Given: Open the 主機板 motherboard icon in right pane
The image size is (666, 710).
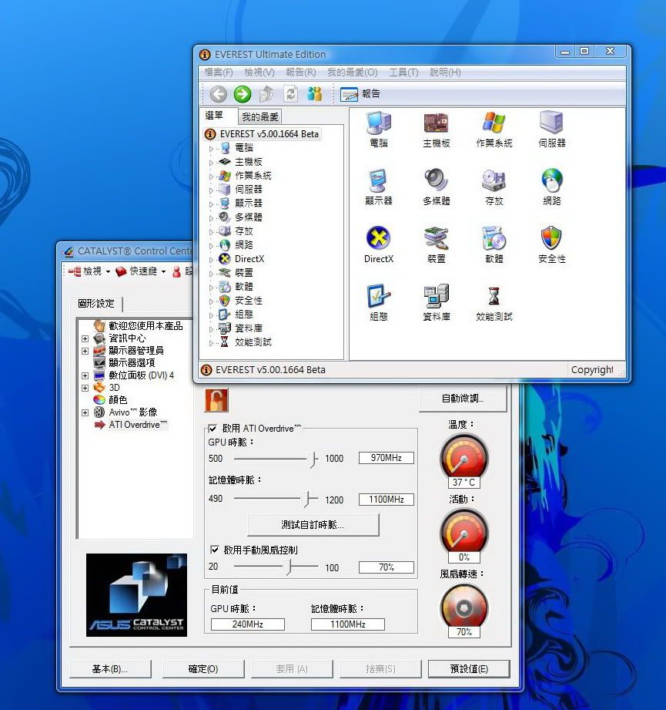Looking at the screenshot, I should tap(437, 130).
